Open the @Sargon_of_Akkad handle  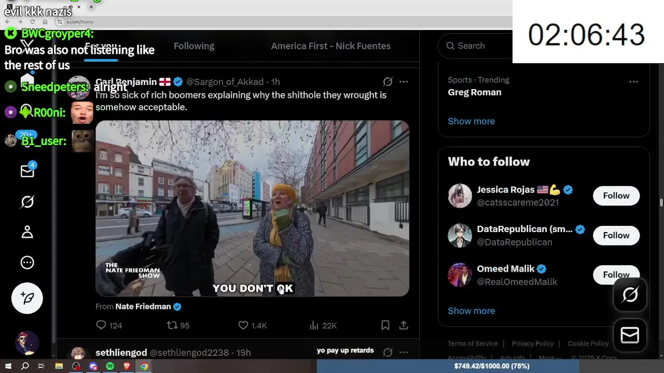[x=225, y=82]
